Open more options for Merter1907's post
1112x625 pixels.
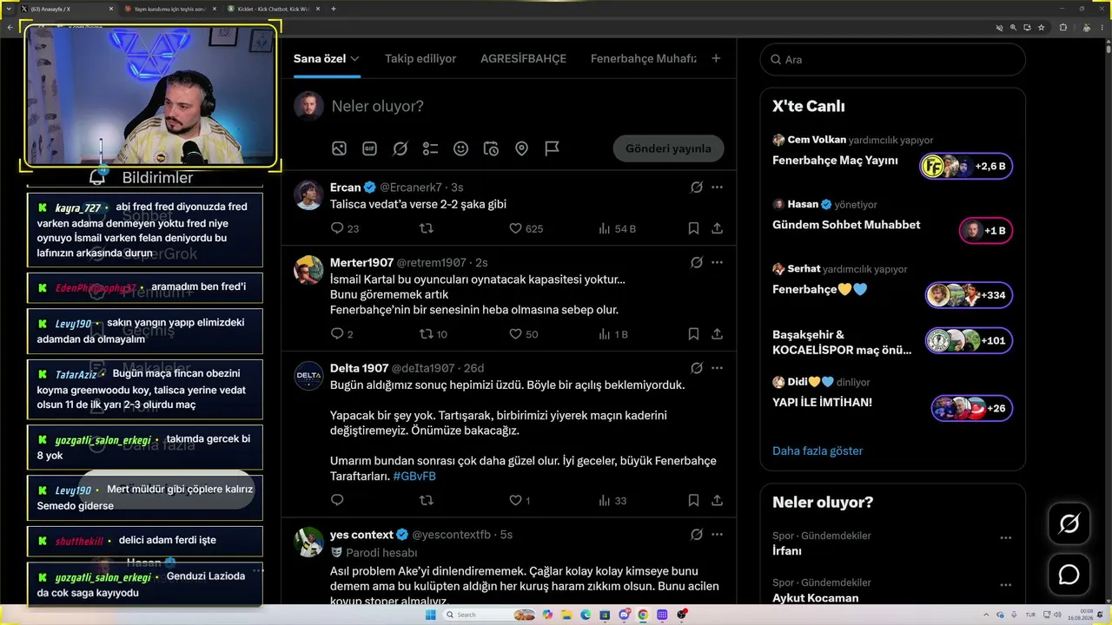click(717, 262)
